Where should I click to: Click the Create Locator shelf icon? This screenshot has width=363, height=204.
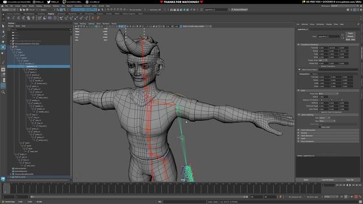click(9, 18)
